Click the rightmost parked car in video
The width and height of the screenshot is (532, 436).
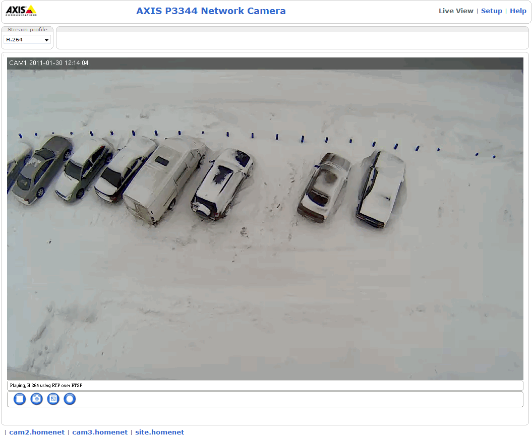coord(381,188)
